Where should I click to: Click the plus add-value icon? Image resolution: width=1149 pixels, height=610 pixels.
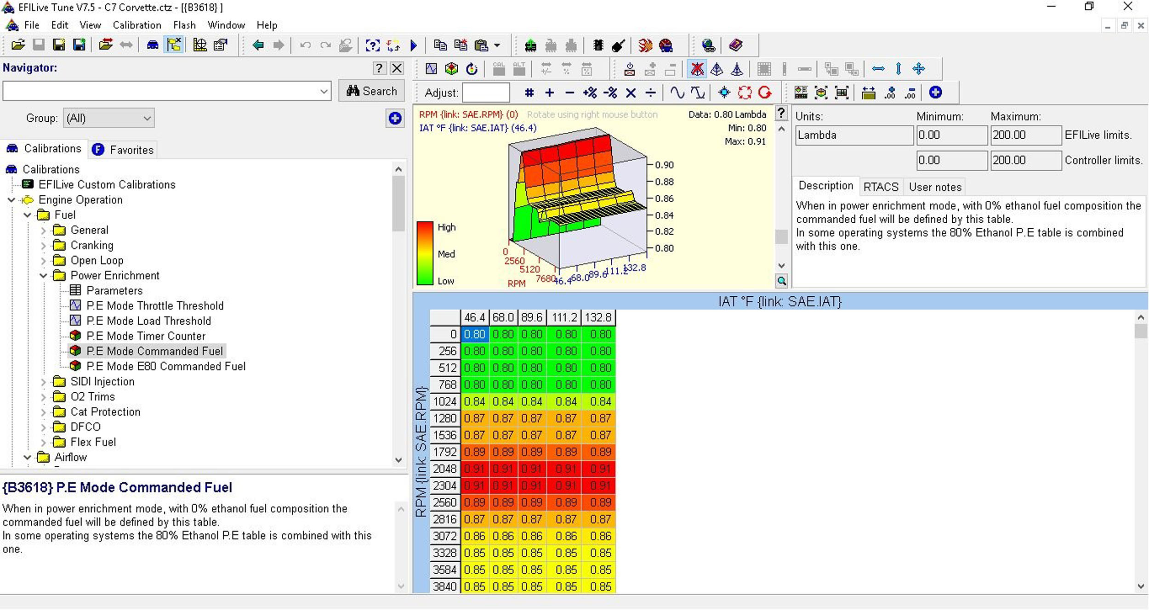click(550, 93)
